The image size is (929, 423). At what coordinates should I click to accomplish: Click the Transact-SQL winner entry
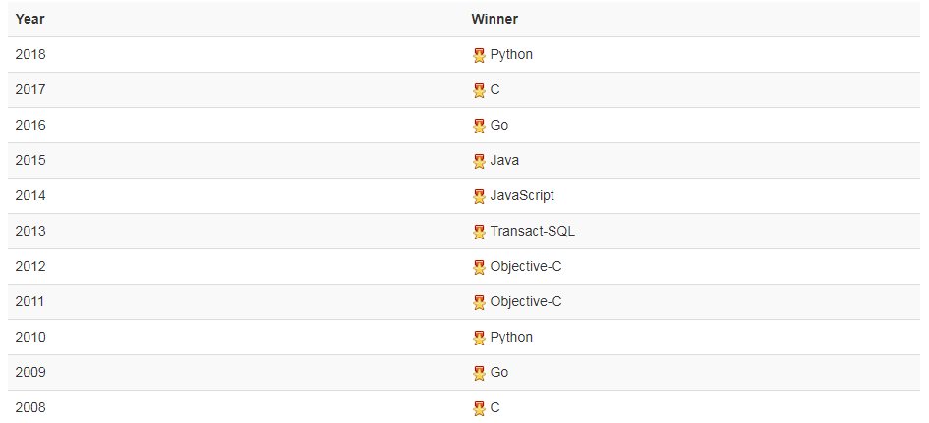click(532, 232)
